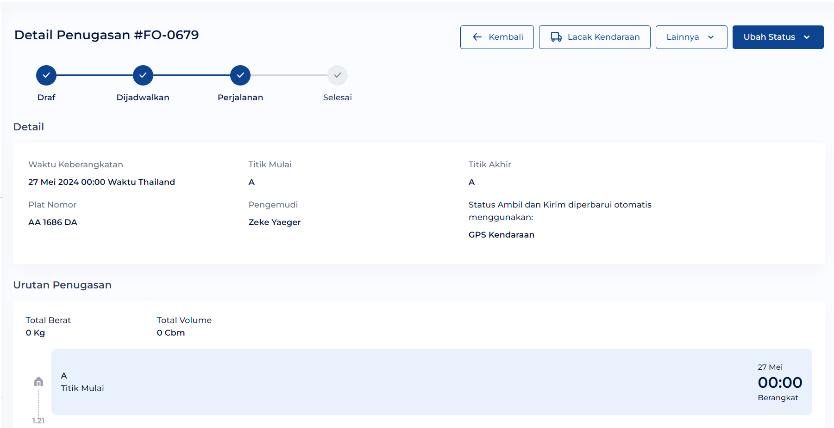Screen dimensions: 834x428
Task: Click the GPS Kendaraan value
Action: [x=502, y=235]
